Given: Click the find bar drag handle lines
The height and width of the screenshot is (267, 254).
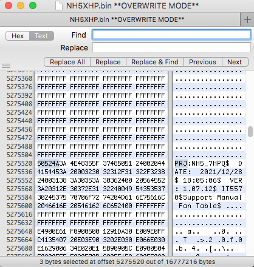Looking at the screenshot, I should pyautogui.click(x=6, y=66).
